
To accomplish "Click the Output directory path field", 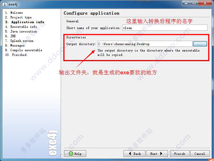I will (x=145, y=44).
